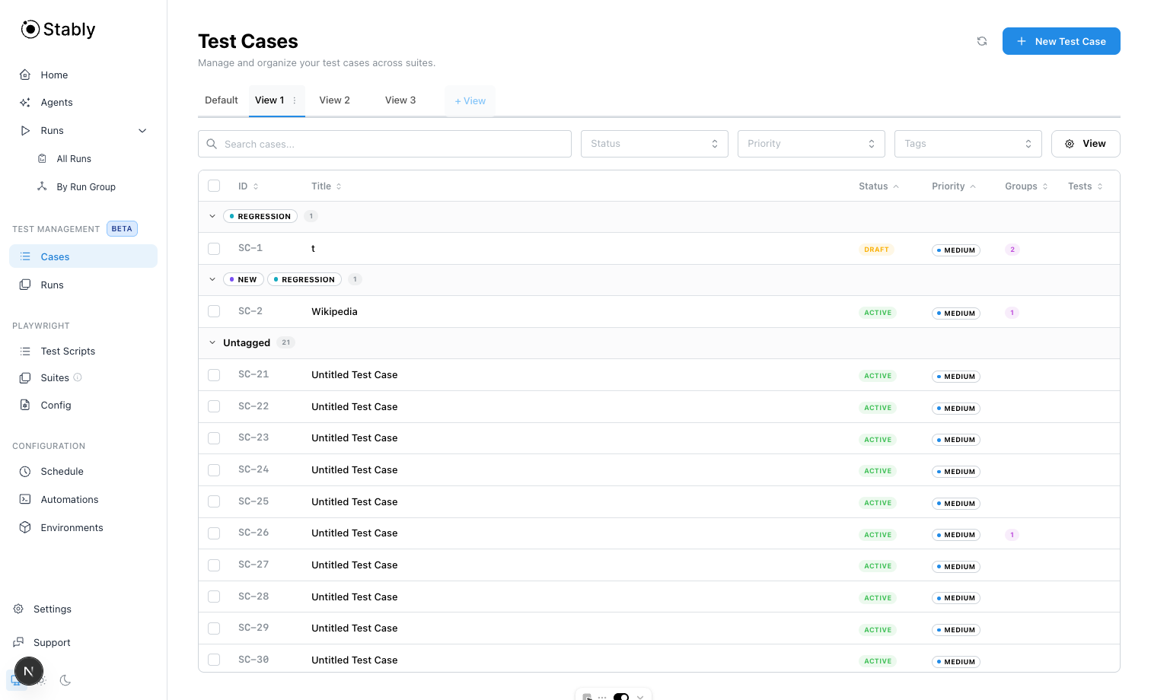Collapse the Runs section in sidebar
Screen dimensions: 1151x700
tap(142, 130)
